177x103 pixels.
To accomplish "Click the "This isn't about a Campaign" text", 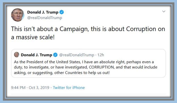I will (x=49, y=29).
